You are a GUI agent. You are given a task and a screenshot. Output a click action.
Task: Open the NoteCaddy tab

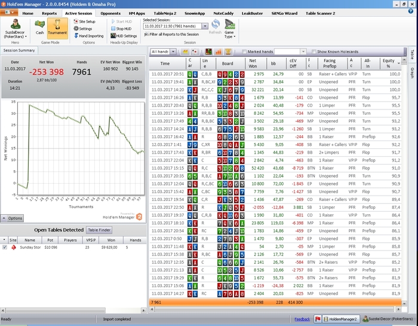223,13
